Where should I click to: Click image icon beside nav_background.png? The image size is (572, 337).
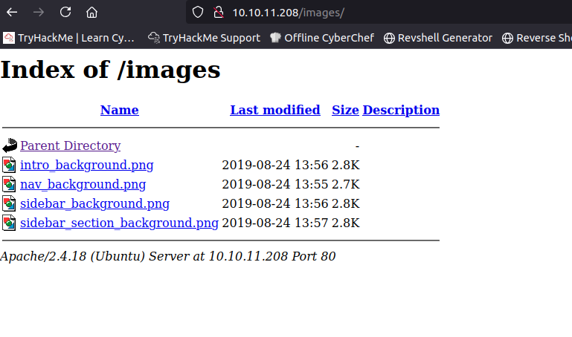10,184
